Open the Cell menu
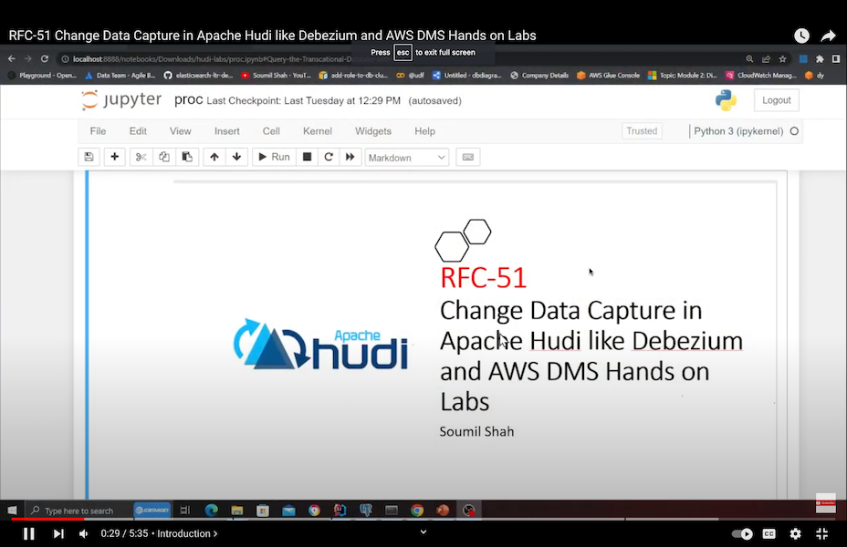 (x=271, y=131)
